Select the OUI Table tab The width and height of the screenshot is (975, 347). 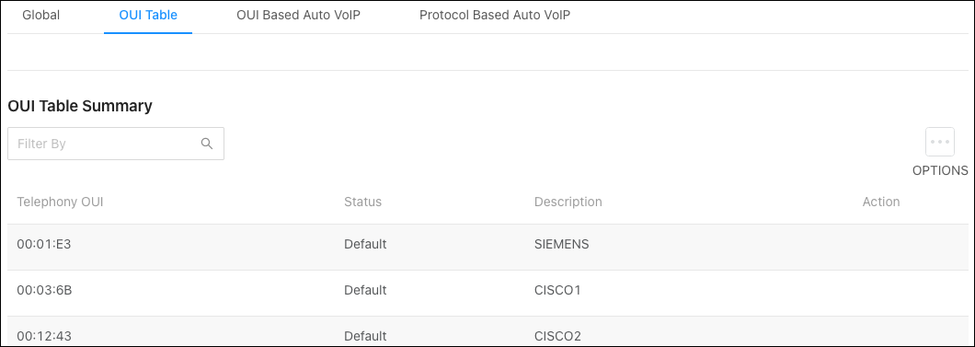[148, 16]
